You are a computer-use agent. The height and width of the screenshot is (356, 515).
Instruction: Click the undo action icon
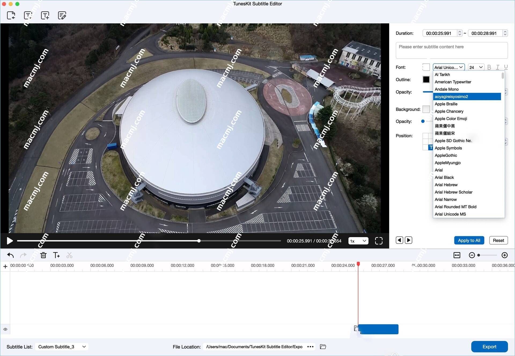coord(10,255)
